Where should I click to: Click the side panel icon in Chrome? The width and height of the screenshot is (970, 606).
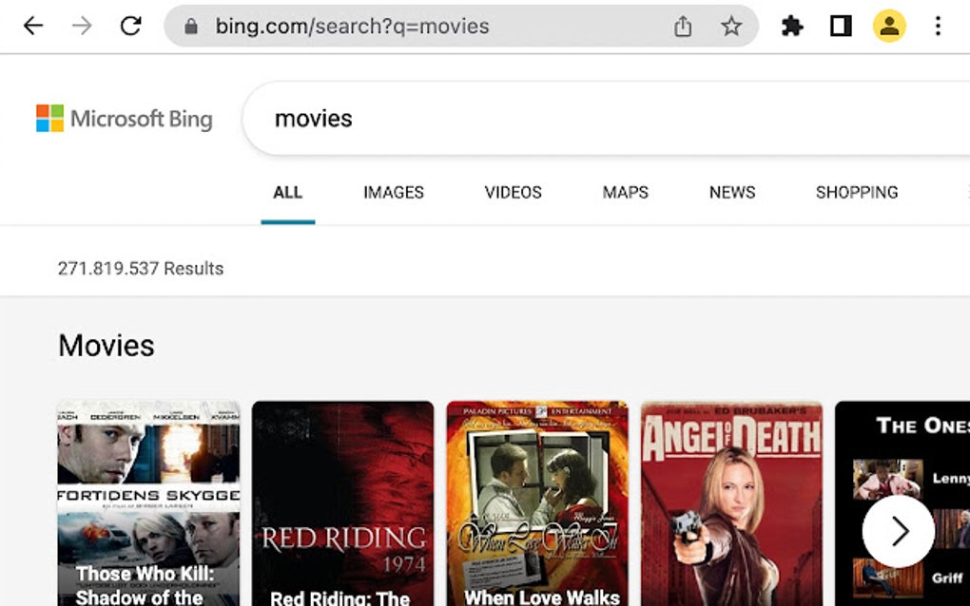point(839,26)
